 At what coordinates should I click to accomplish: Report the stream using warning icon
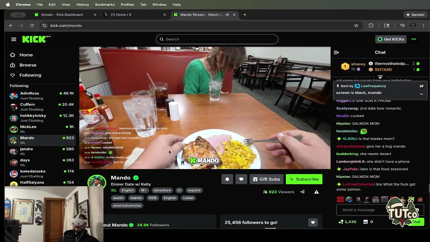click(316, 192)
